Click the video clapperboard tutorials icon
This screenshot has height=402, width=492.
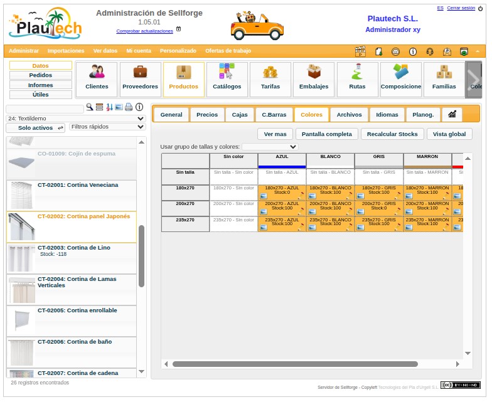pyautogui.click(x=360, y=51)
